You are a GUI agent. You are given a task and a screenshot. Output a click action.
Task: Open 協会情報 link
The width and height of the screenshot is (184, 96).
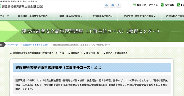[x=169, y=5]
